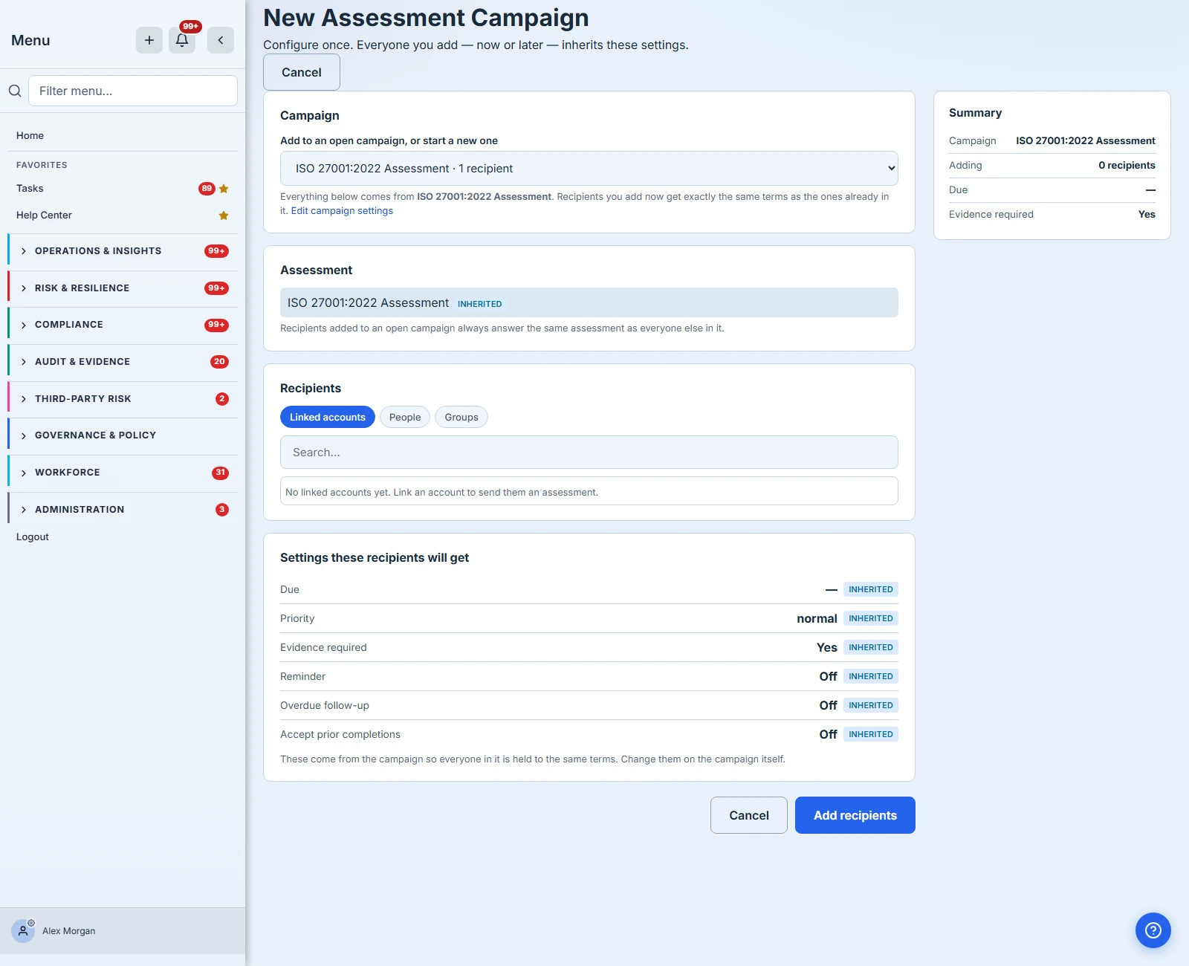
Task: Click the Filter menu input field
Action: point(133,91)
